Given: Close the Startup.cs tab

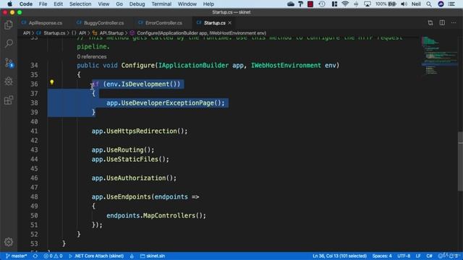Looking at the screenshot, I should tap(230, 22).
